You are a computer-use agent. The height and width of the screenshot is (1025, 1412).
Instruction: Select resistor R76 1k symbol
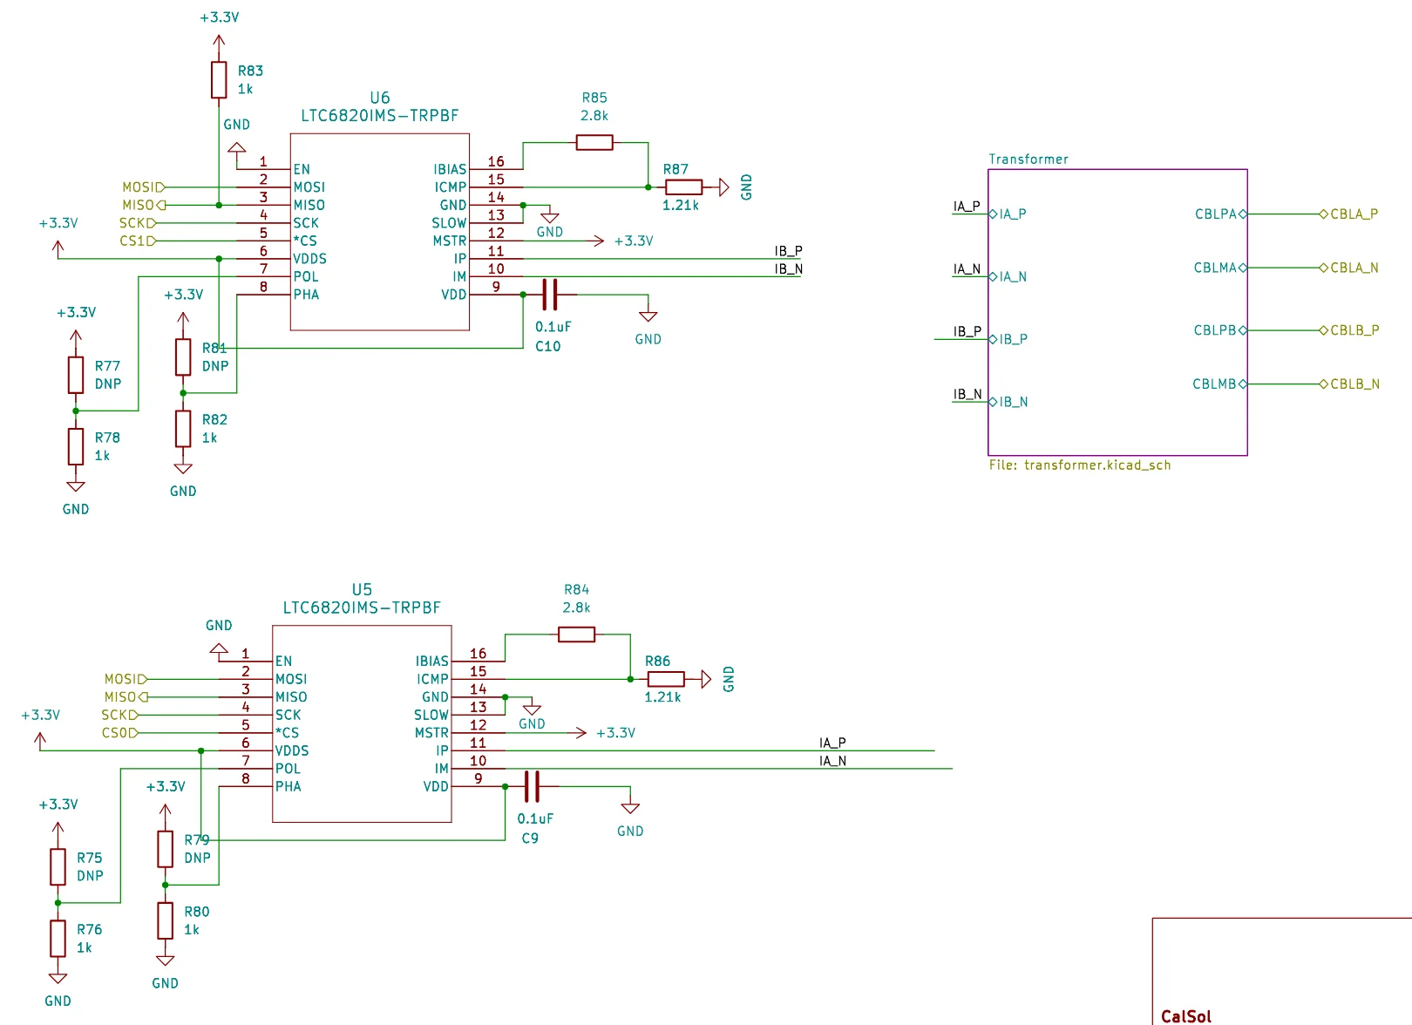coord(58,939)
